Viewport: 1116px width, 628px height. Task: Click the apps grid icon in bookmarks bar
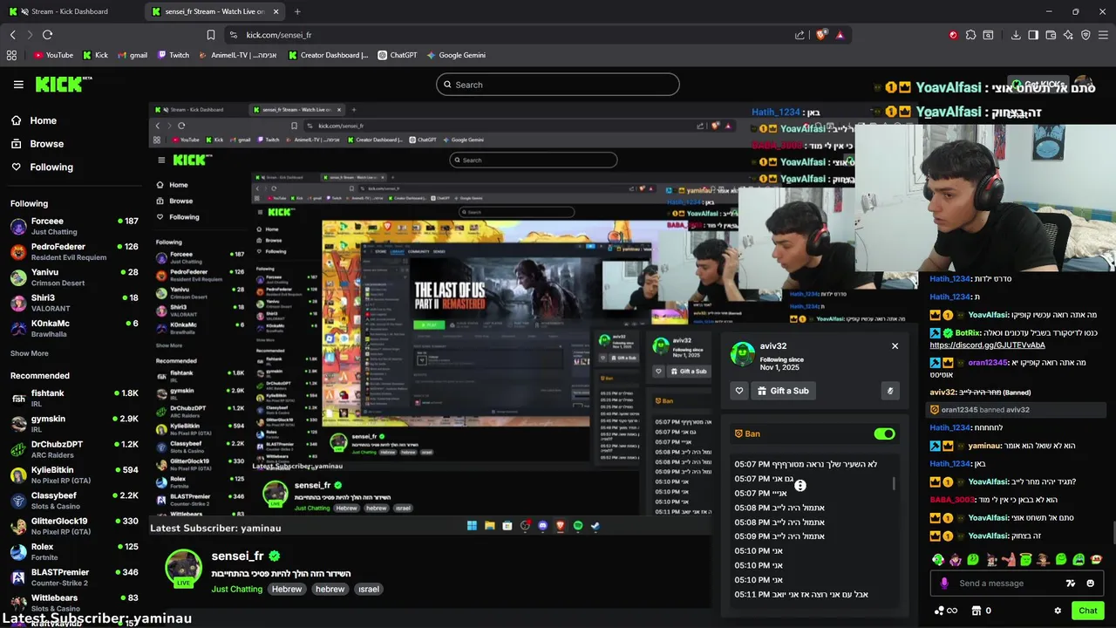pyautogui.click(x=11, y=55)
